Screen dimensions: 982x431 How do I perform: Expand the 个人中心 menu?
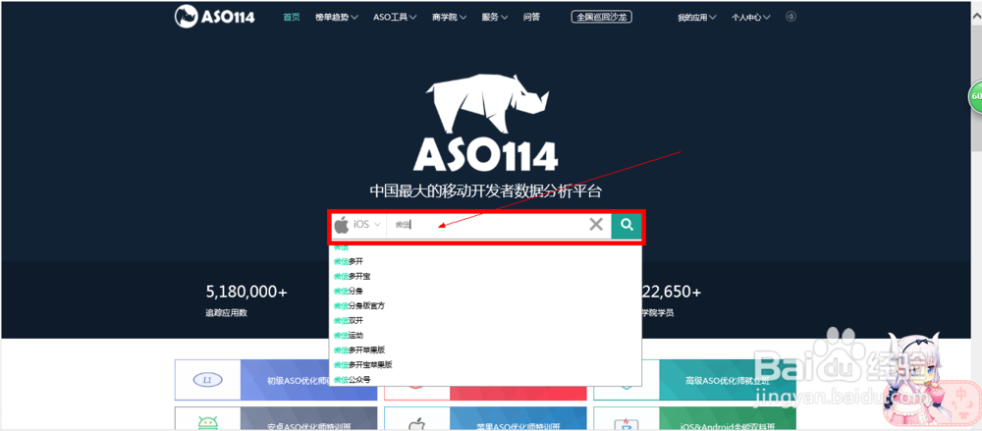(751, 18)
